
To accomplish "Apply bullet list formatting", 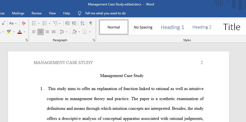I will (34, 23).
